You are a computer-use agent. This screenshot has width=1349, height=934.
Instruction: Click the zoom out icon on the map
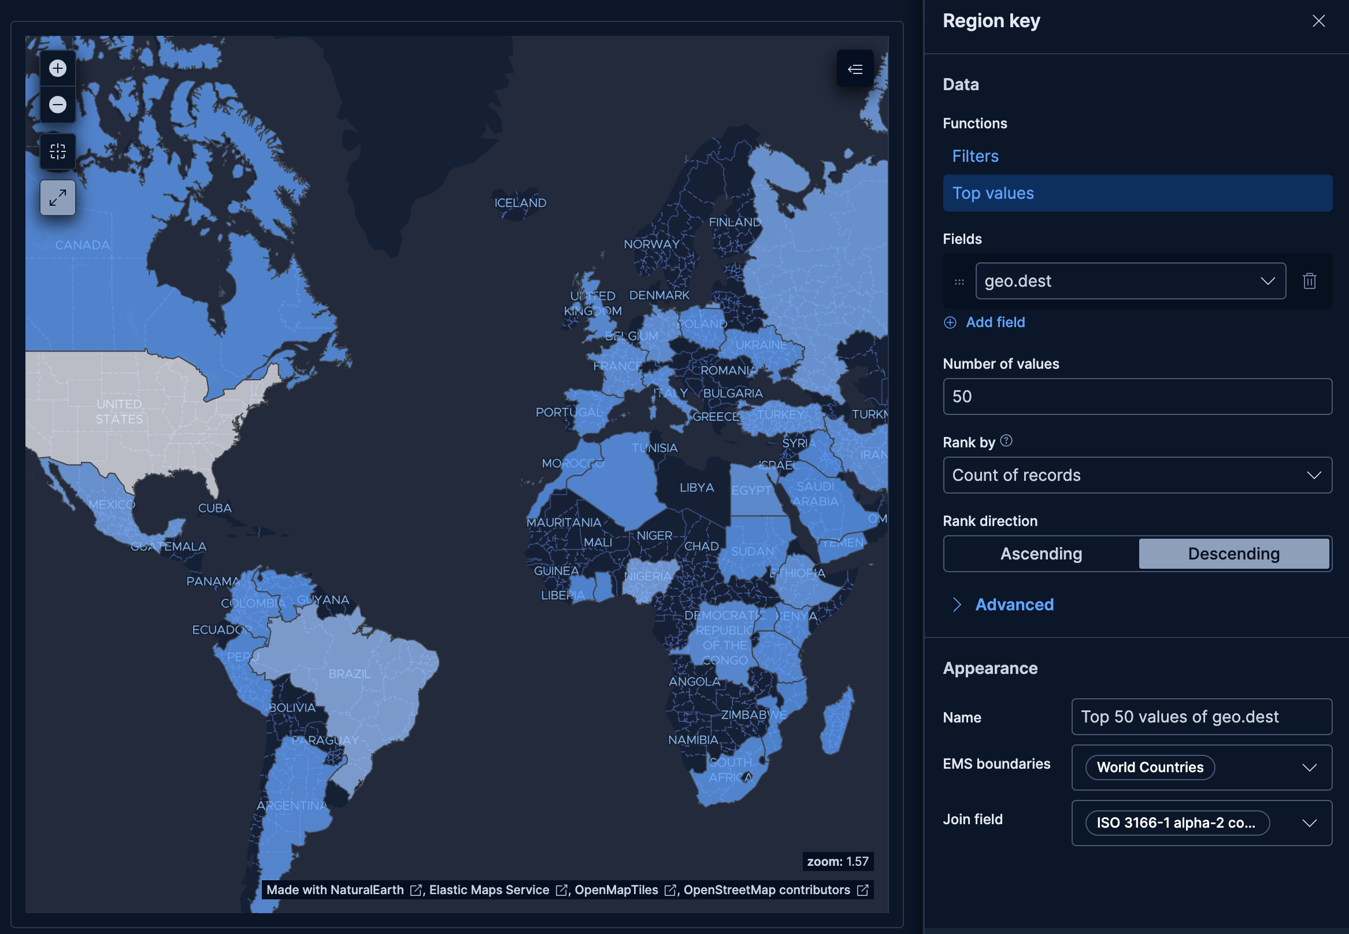click(x=57, y=105)
